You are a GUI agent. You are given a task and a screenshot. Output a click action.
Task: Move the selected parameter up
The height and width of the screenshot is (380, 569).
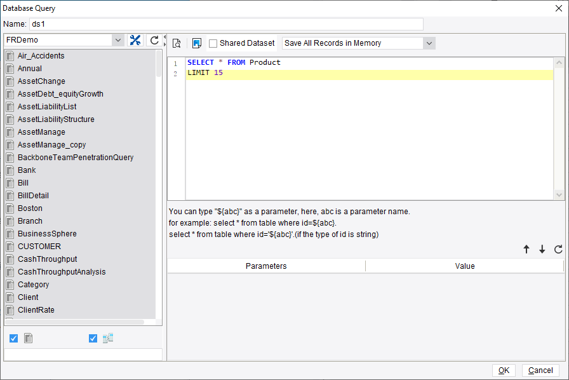point(526,249)
